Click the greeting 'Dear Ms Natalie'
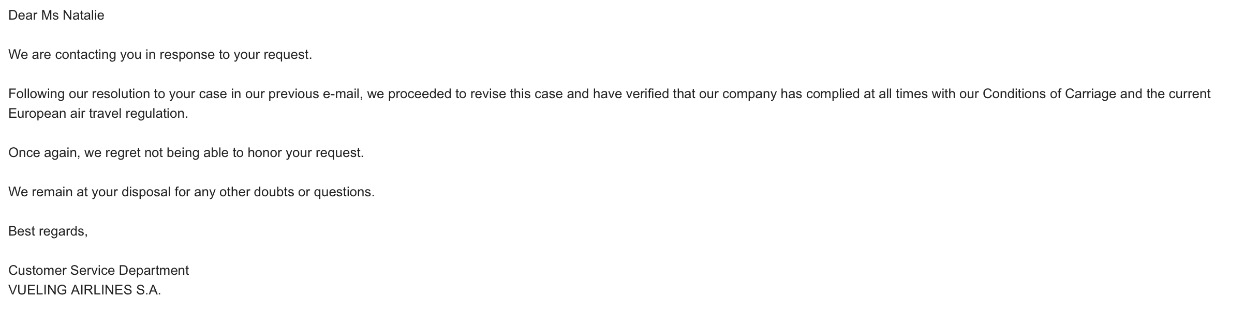The width and height of the screenshot is (1244, 312). click(x=56, y=15)
